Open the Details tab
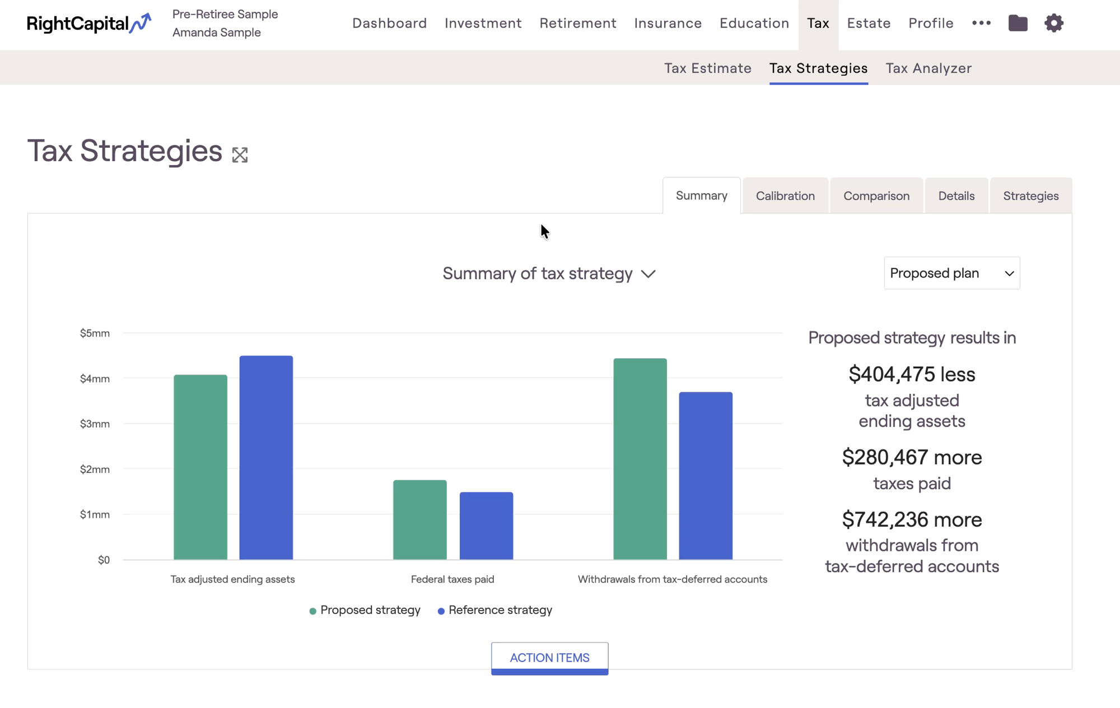 coord(956,196)
